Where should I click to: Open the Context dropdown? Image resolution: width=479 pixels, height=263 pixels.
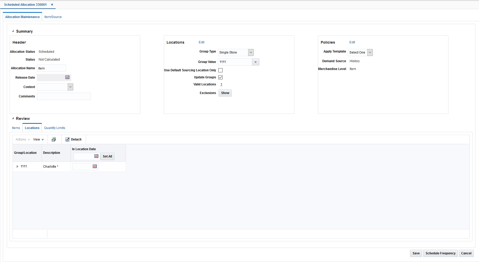(x=70, y=87)
